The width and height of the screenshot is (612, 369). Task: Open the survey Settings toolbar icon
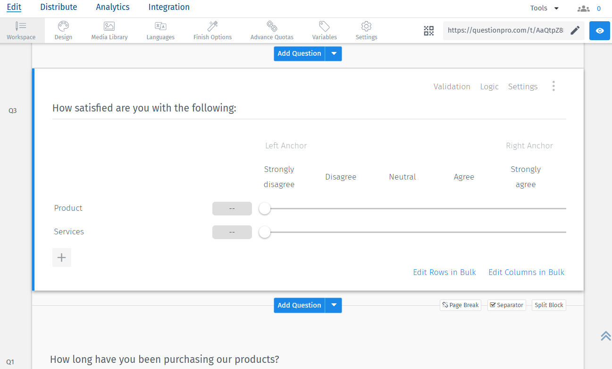tap(366, 30)
